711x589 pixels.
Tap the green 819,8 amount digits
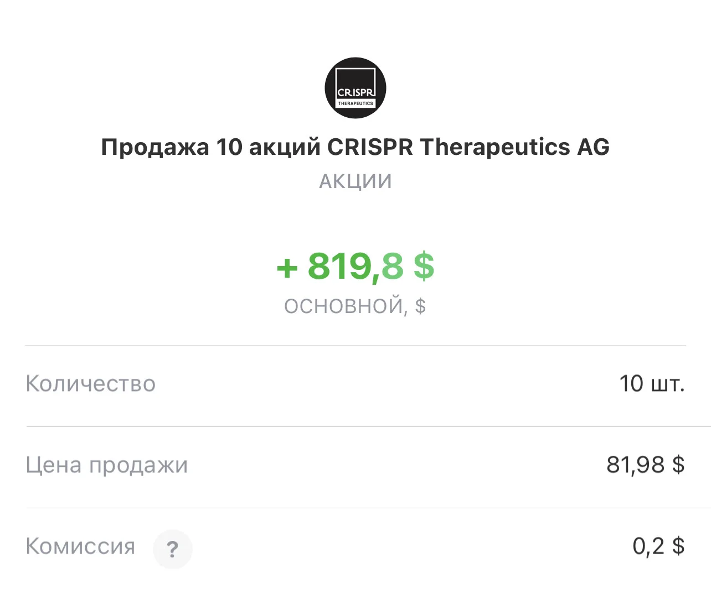click(x=355, y=266)
